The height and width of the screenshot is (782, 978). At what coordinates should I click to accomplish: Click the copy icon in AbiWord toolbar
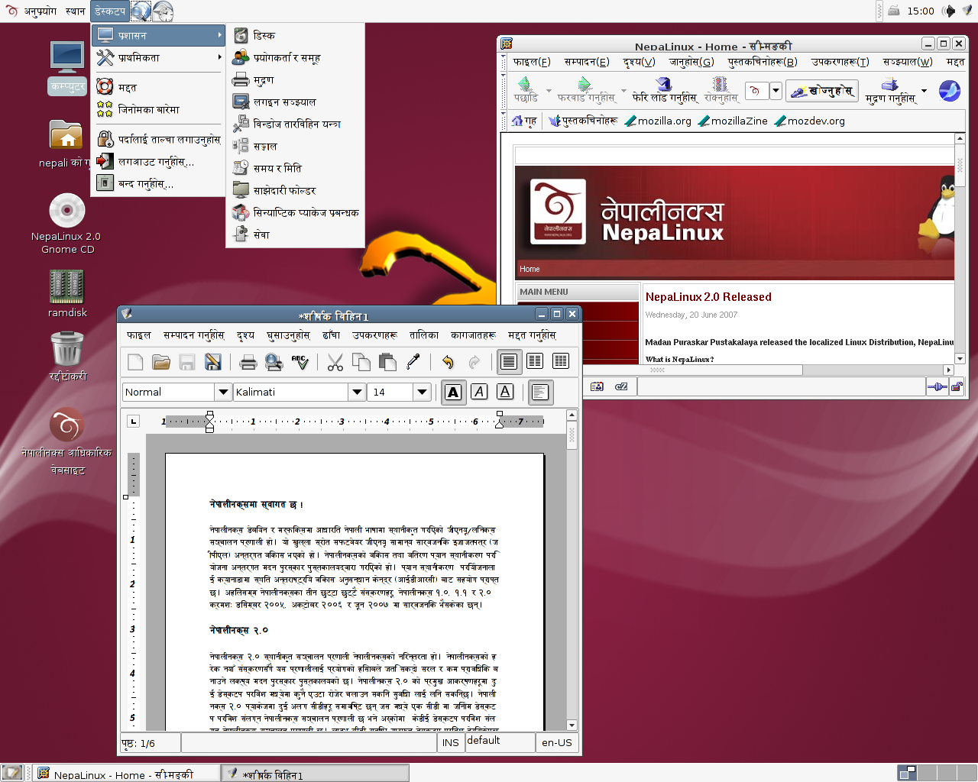(x=361, y=362)
